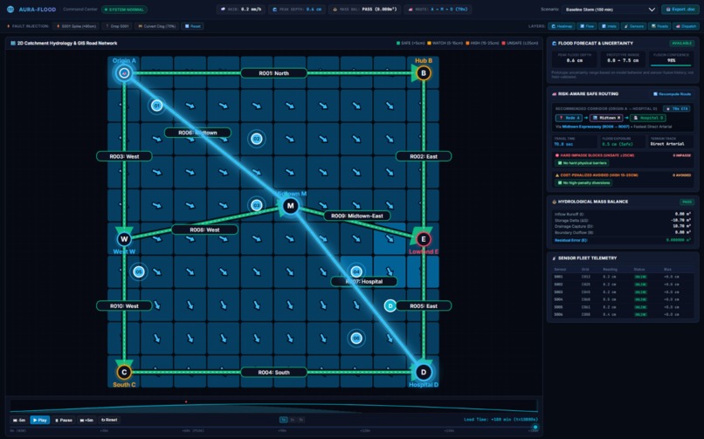Set playback speed to 5x
704x439 pixels.
tap(301, 420)
